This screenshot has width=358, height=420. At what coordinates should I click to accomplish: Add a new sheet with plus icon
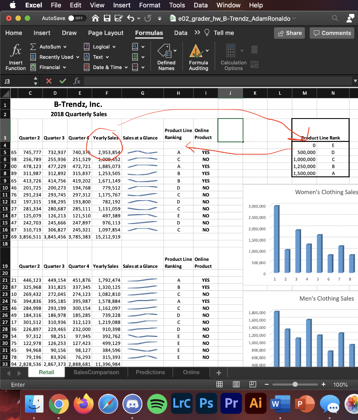(x=218, y=372)
